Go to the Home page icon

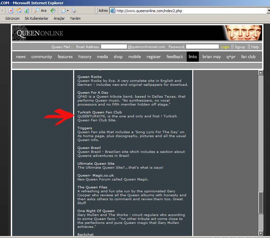pyautogui.click(x=19, y=11)
